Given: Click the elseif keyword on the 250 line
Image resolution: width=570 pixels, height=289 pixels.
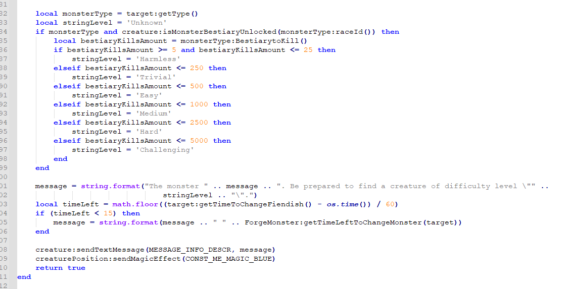Looking at the screenshot, I should click(x=67, y=68).
